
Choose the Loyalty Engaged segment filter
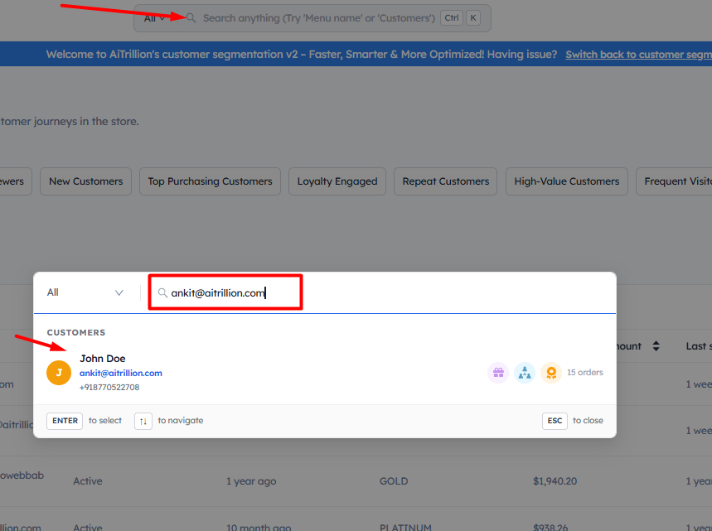[x=337, y=181]
